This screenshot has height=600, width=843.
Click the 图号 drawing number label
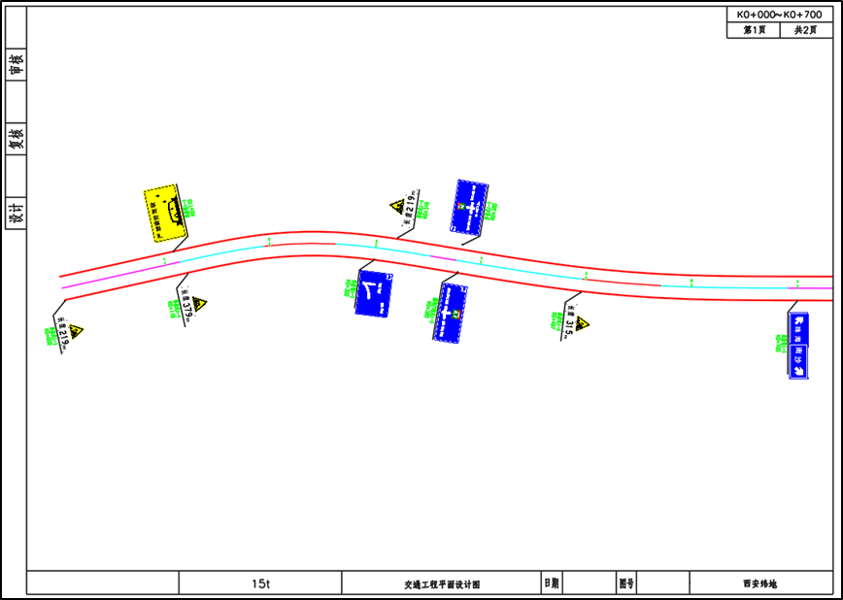tap(626, 583)
